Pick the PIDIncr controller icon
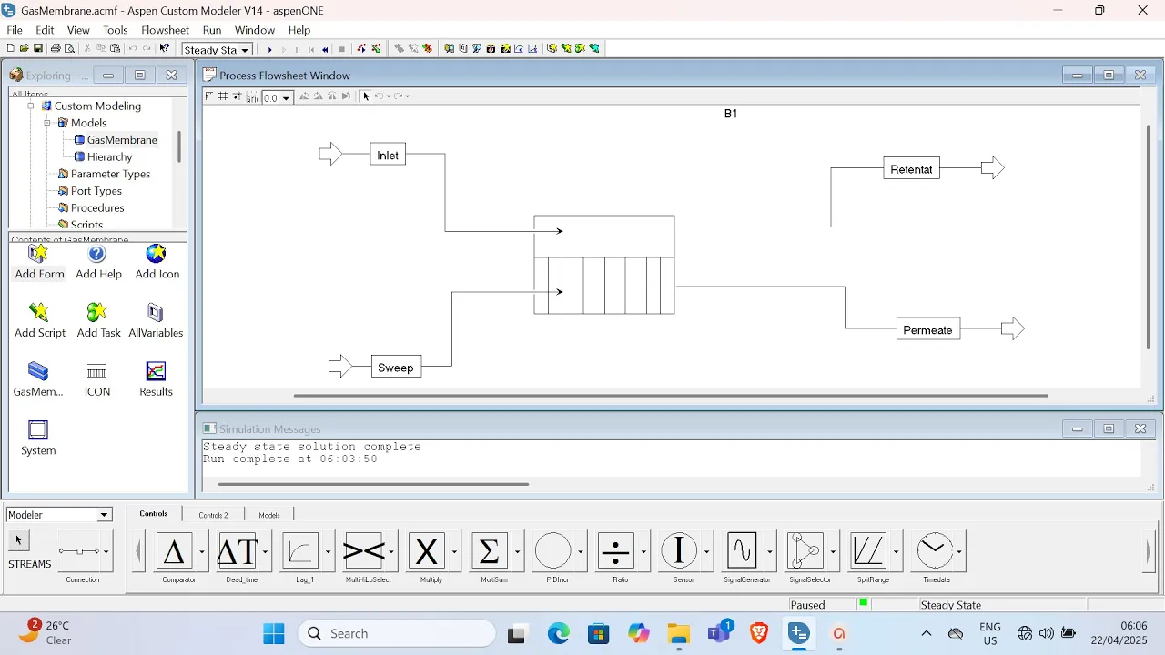The image size is (1165, 655). [552, 551]
